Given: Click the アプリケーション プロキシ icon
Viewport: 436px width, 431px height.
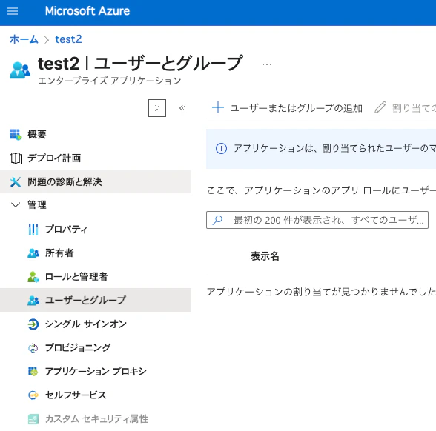Looking at the screenshot, I should [x=33, y=371].
